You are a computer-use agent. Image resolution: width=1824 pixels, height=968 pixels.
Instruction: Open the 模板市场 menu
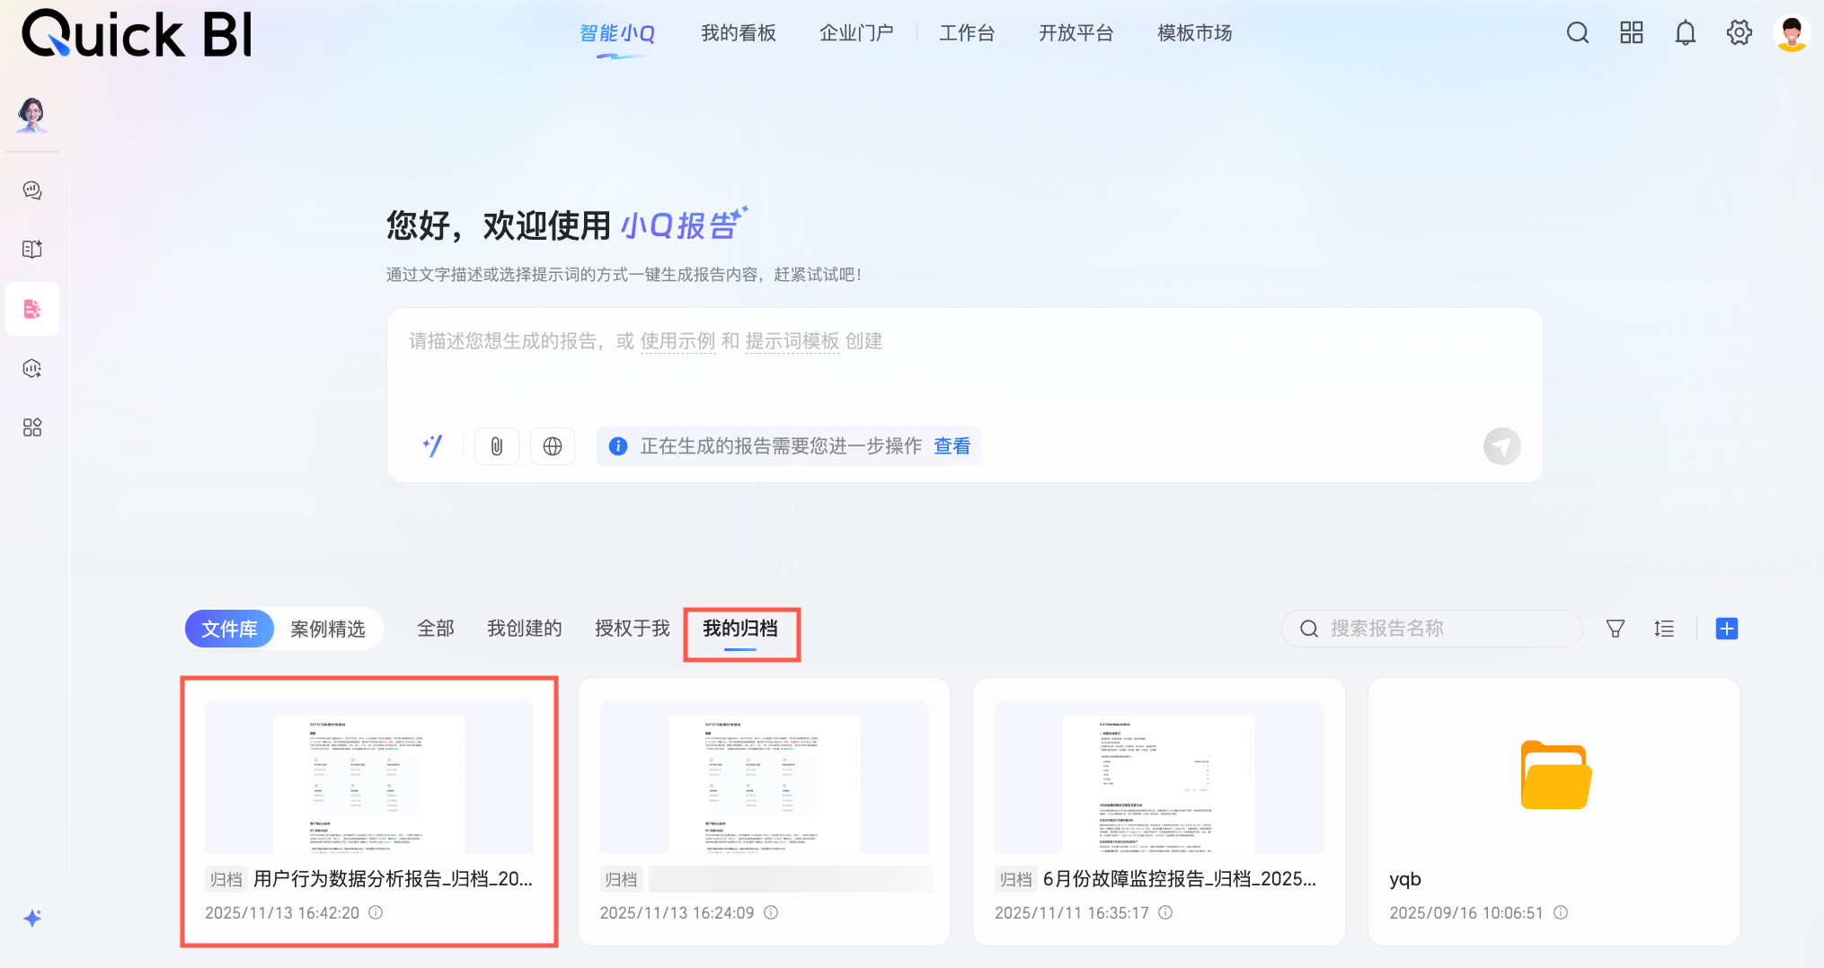(1195, 33)
